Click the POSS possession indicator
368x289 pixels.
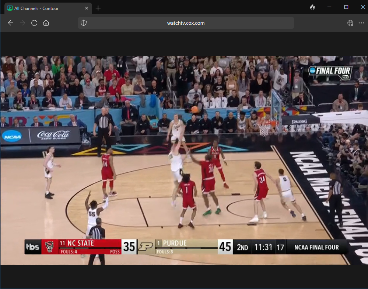click(115, 252)
